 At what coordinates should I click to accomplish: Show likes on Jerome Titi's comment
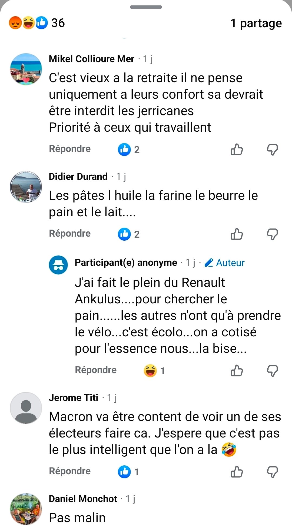(128, 472)
